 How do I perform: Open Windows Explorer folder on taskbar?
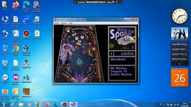pos(21,104)
